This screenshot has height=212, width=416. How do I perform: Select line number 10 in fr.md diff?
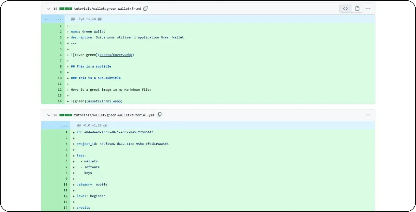[x=59, y=78]
